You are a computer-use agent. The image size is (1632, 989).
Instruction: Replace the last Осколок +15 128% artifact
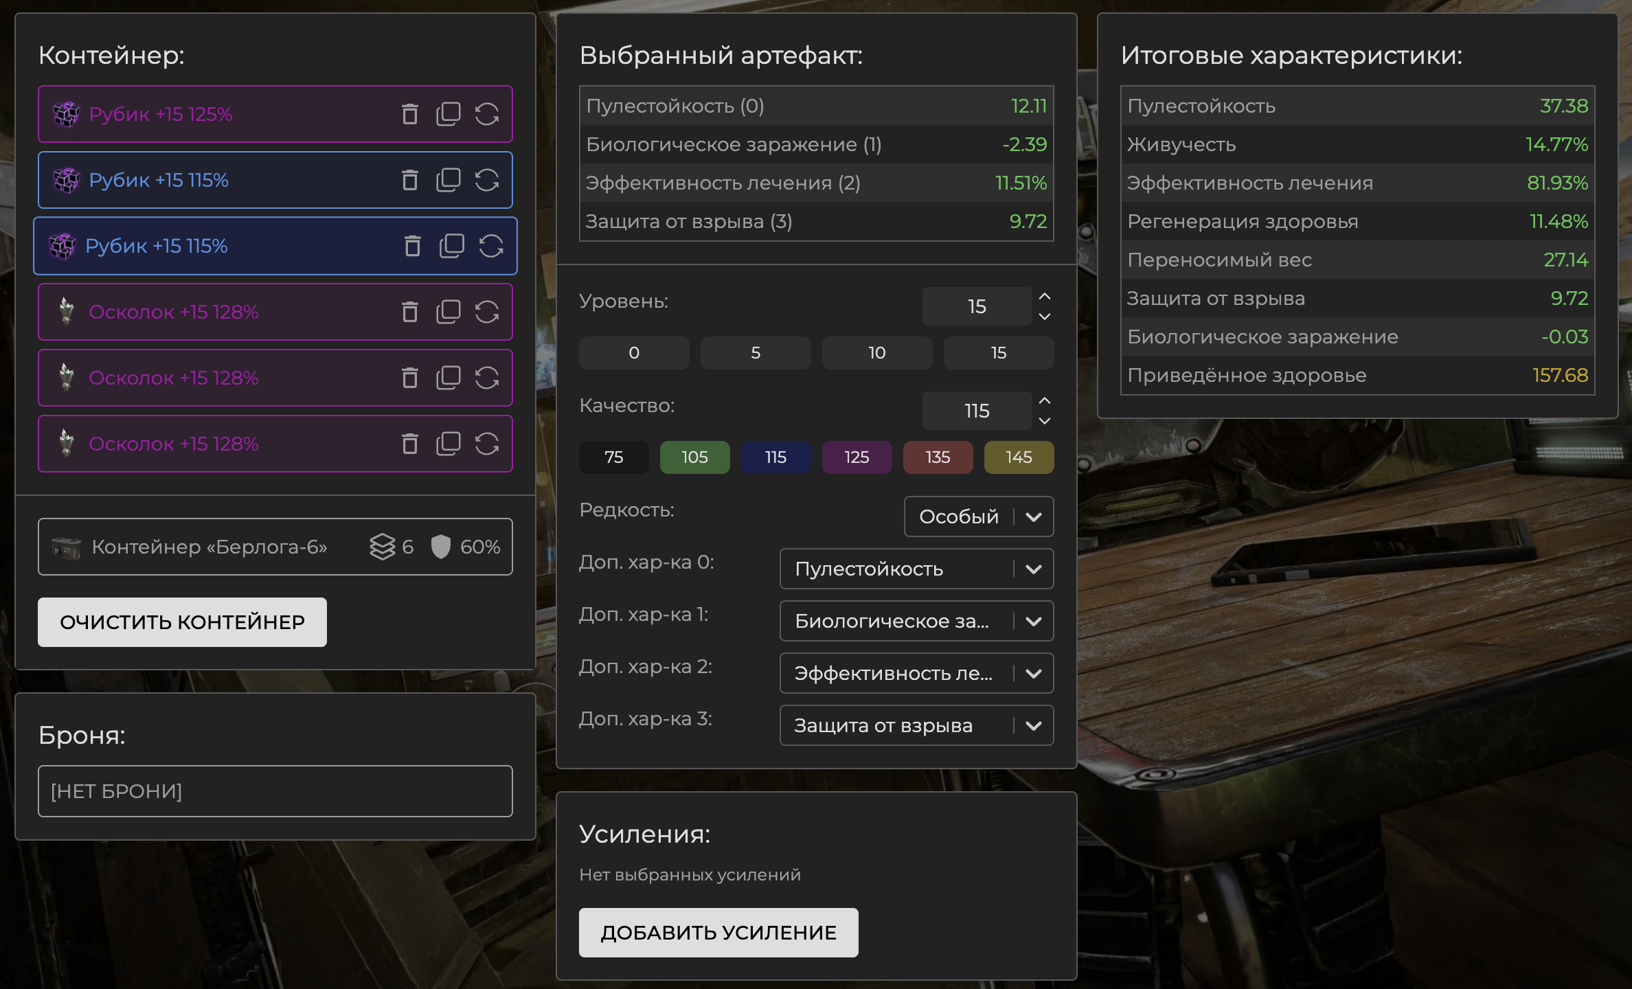click(x=487, y=444)
